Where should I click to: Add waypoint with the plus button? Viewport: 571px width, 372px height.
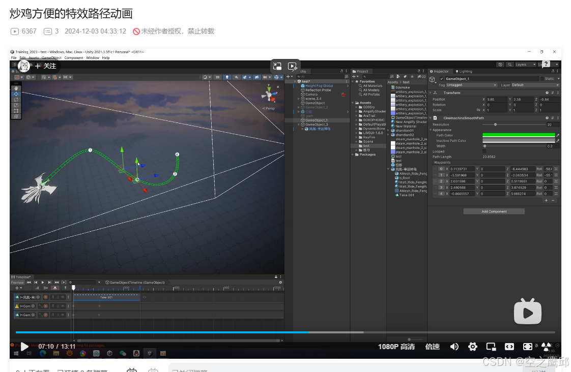(x=546, y=201)
